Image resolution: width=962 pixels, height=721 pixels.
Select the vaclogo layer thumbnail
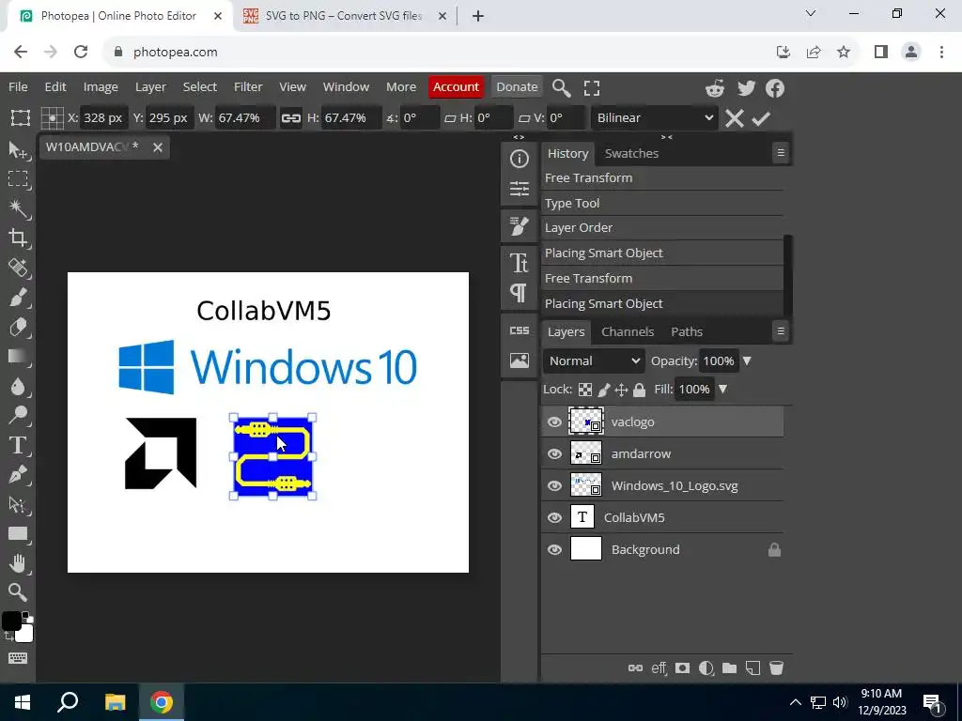click(x=586, y=422)
